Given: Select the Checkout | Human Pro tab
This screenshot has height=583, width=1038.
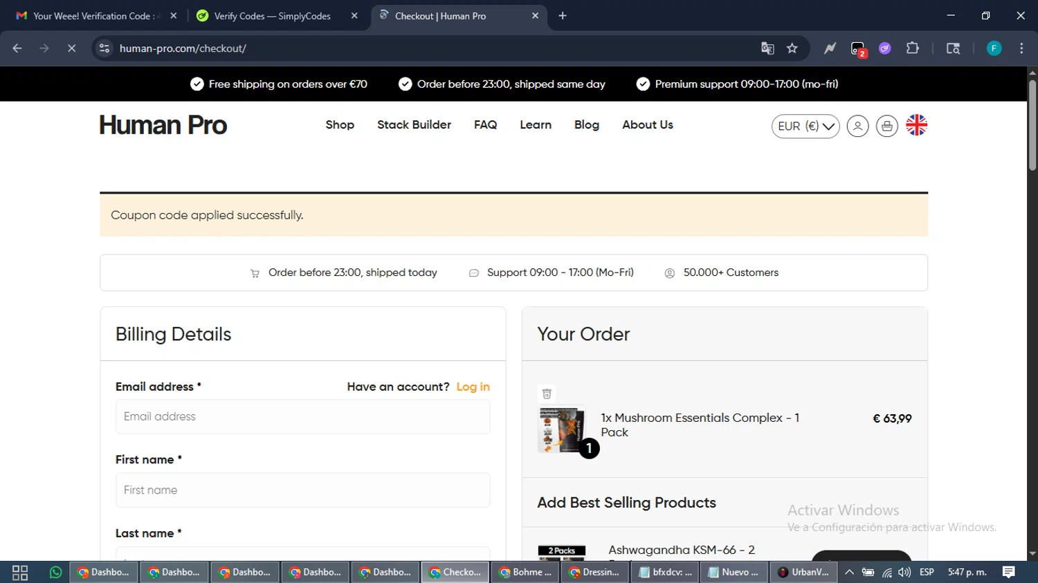Looking at the screenshot, I should coord(458,16).
